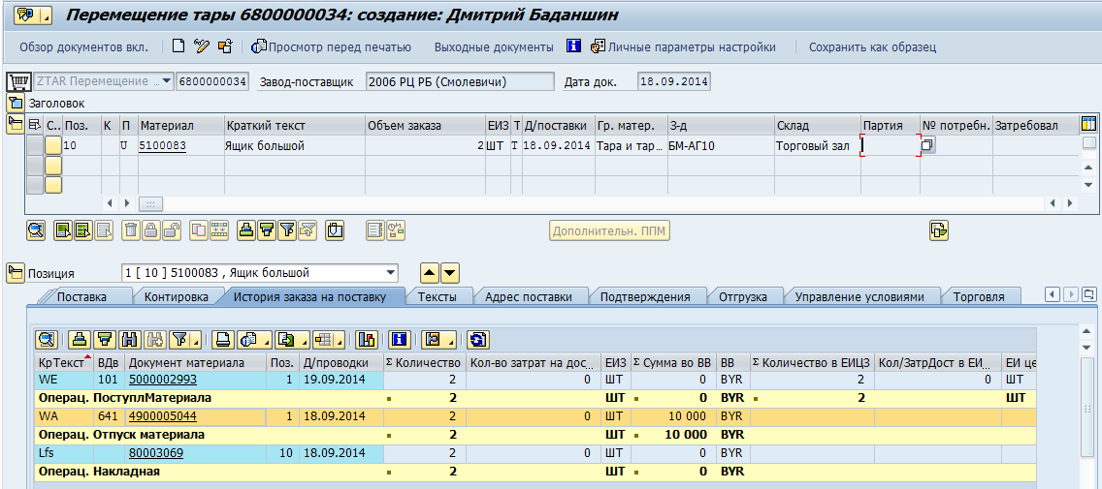Open the Адрес поставки tab
This screenshot has width=1102, height=489.
click(528, 297)
